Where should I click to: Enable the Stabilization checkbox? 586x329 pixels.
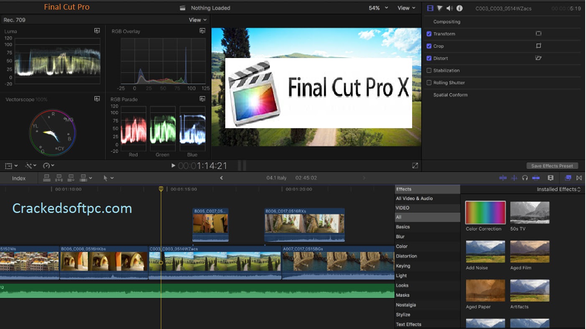[x=429, y=71]
